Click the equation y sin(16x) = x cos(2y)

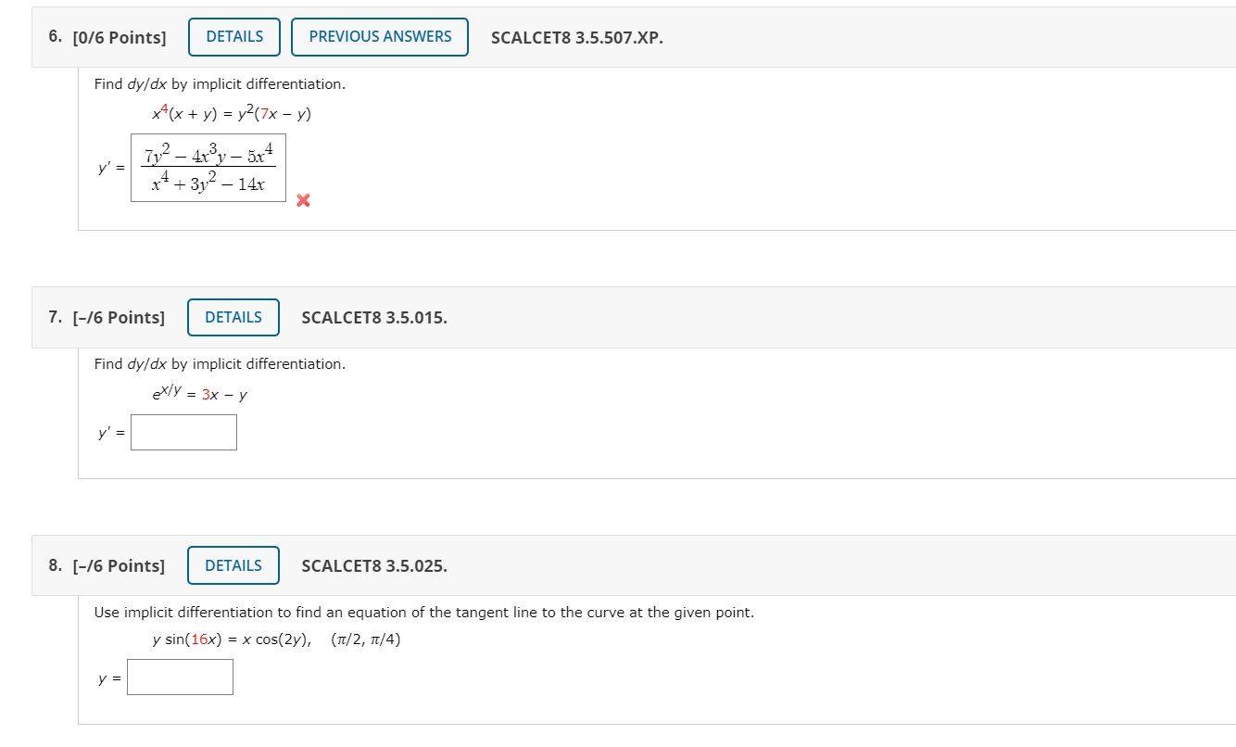tap(232, 640)
